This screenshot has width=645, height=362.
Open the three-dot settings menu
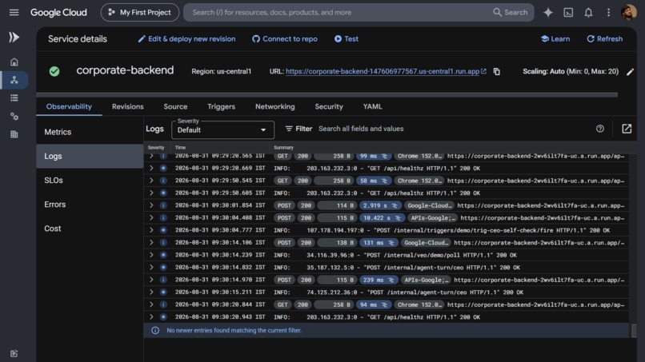click(608, 12)
